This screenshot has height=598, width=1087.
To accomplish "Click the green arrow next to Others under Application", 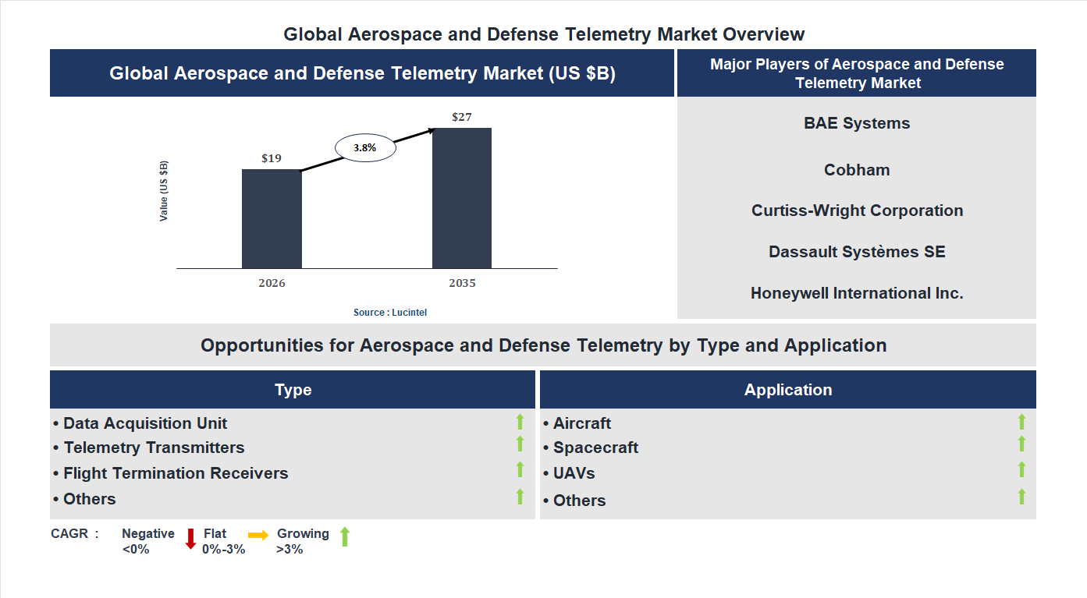I will coord(1022,494).
